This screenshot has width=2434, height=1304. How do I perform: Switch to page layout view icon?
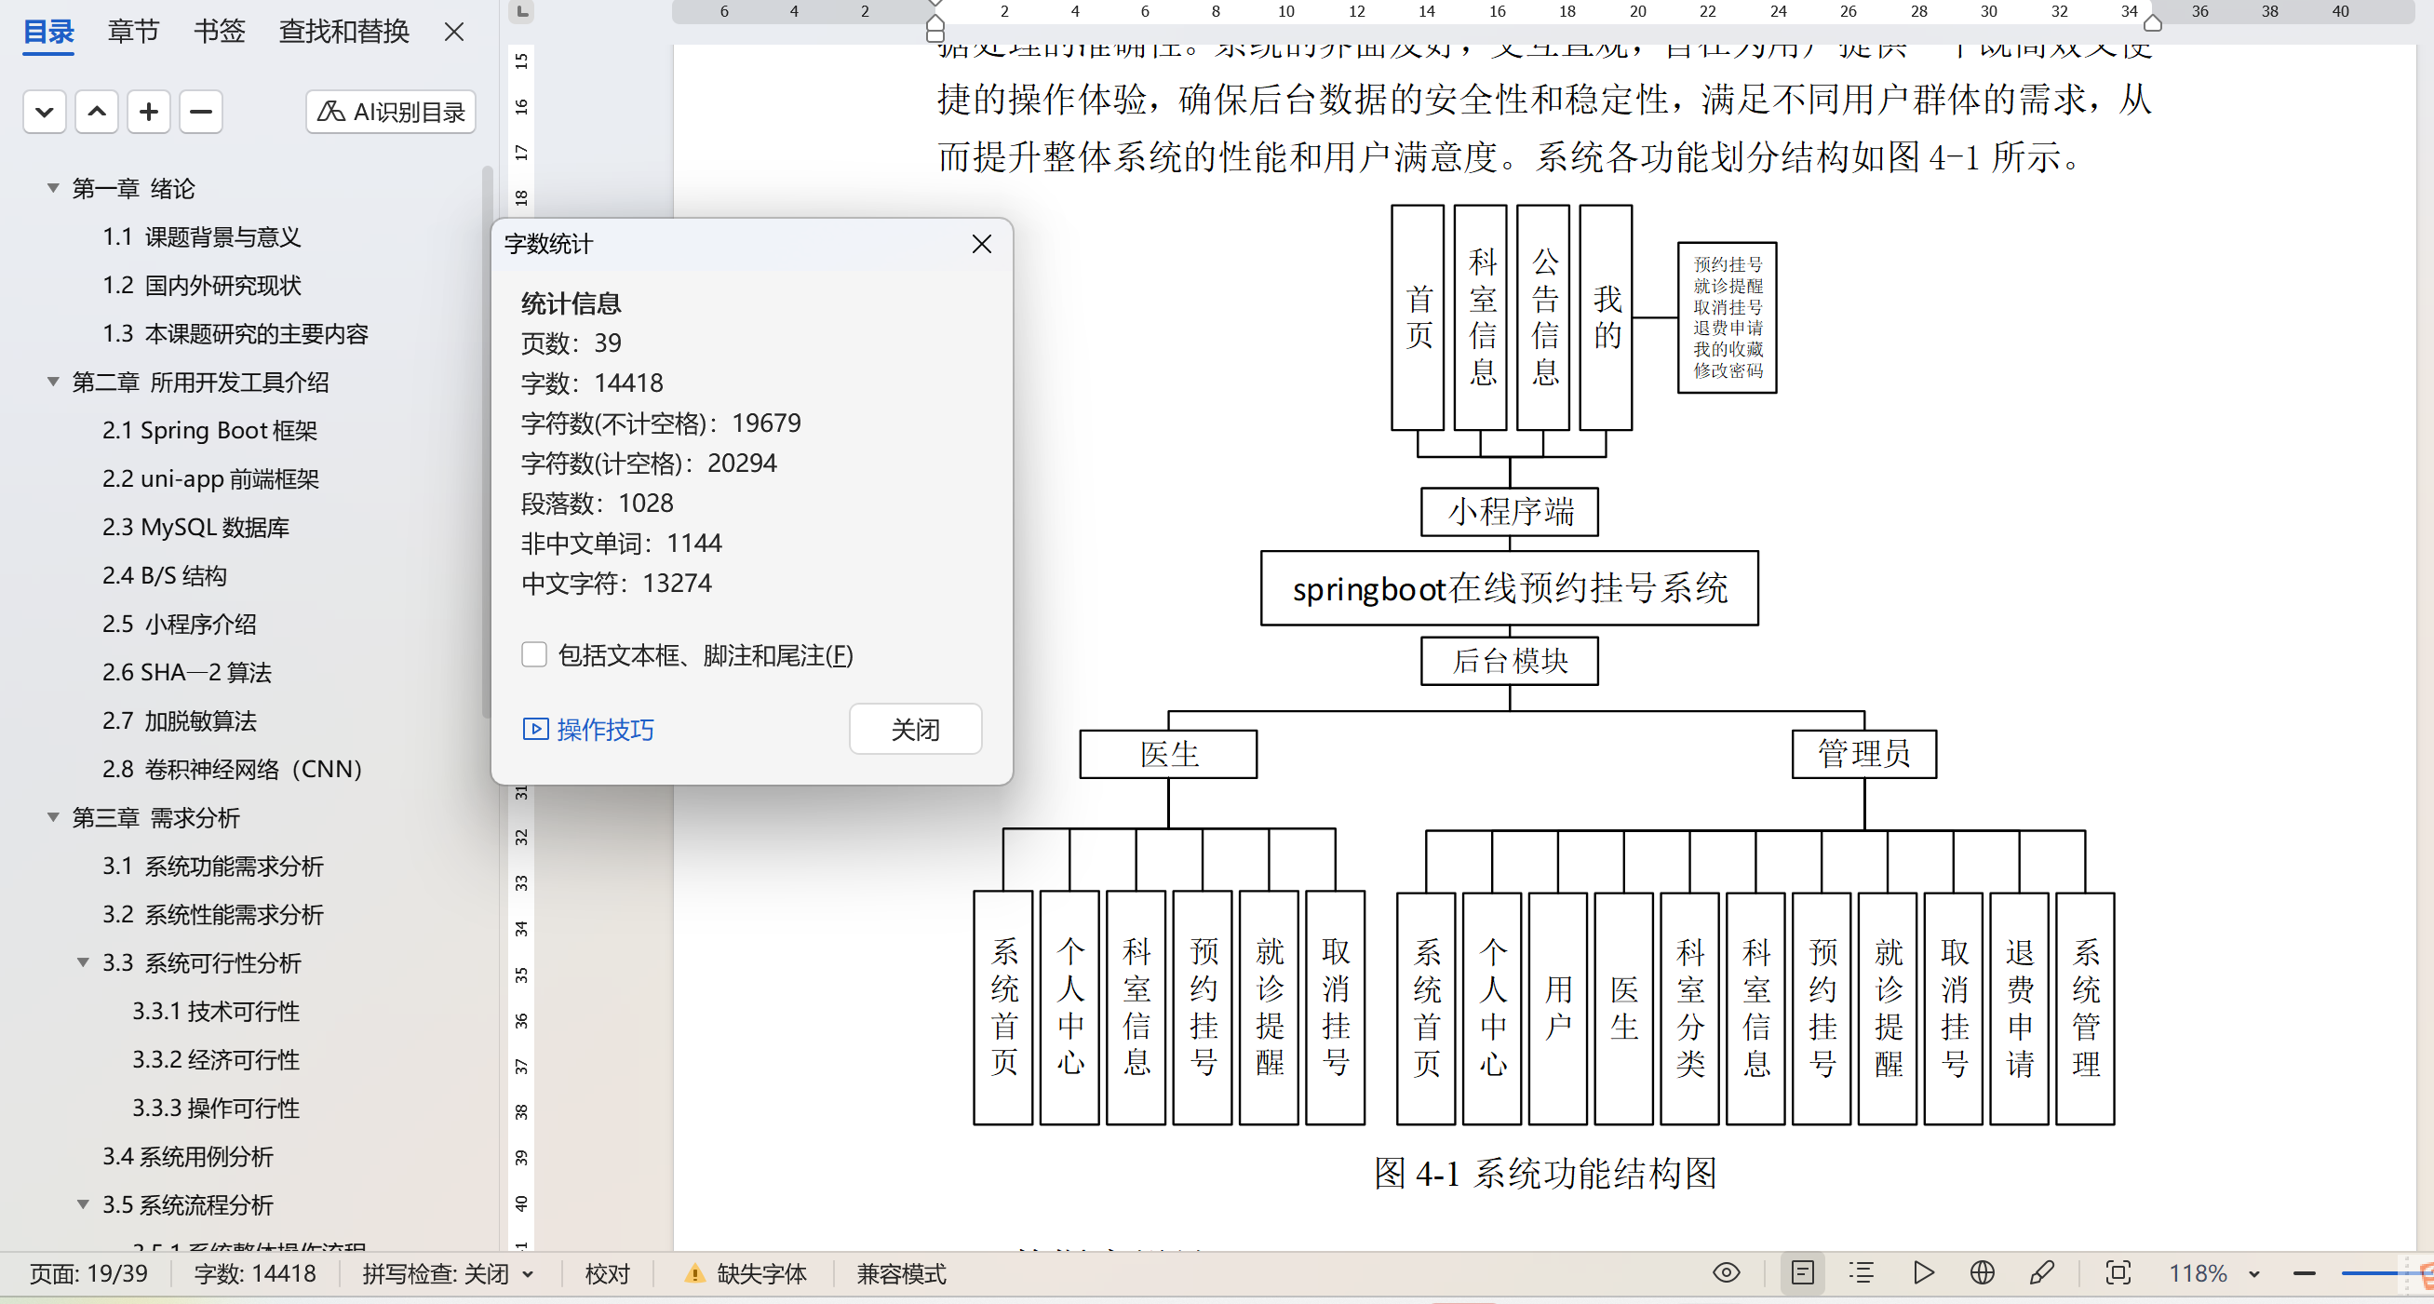tap(1802, 1272)
